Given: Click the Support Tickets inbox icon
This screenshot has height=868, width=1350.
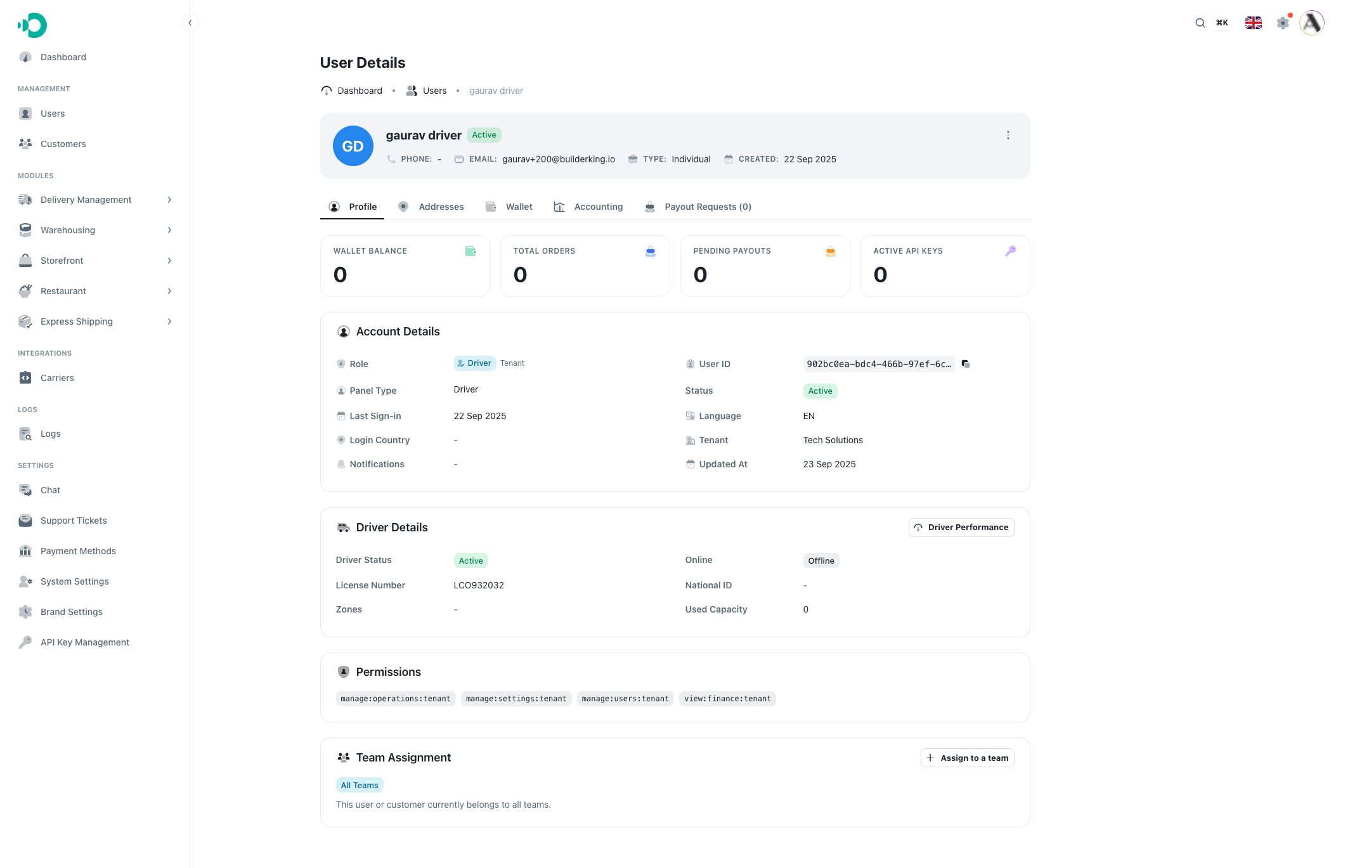Looking at the screenshot, I should (25, 521).
